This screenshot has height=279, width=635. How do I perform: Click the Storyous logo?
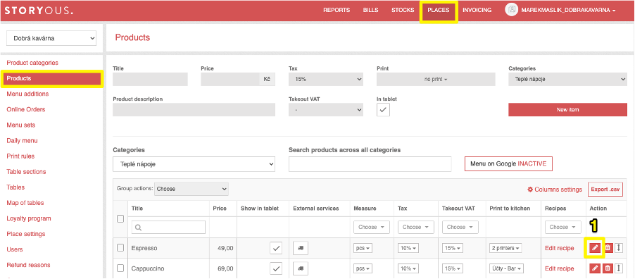click(x=39, y=10)
